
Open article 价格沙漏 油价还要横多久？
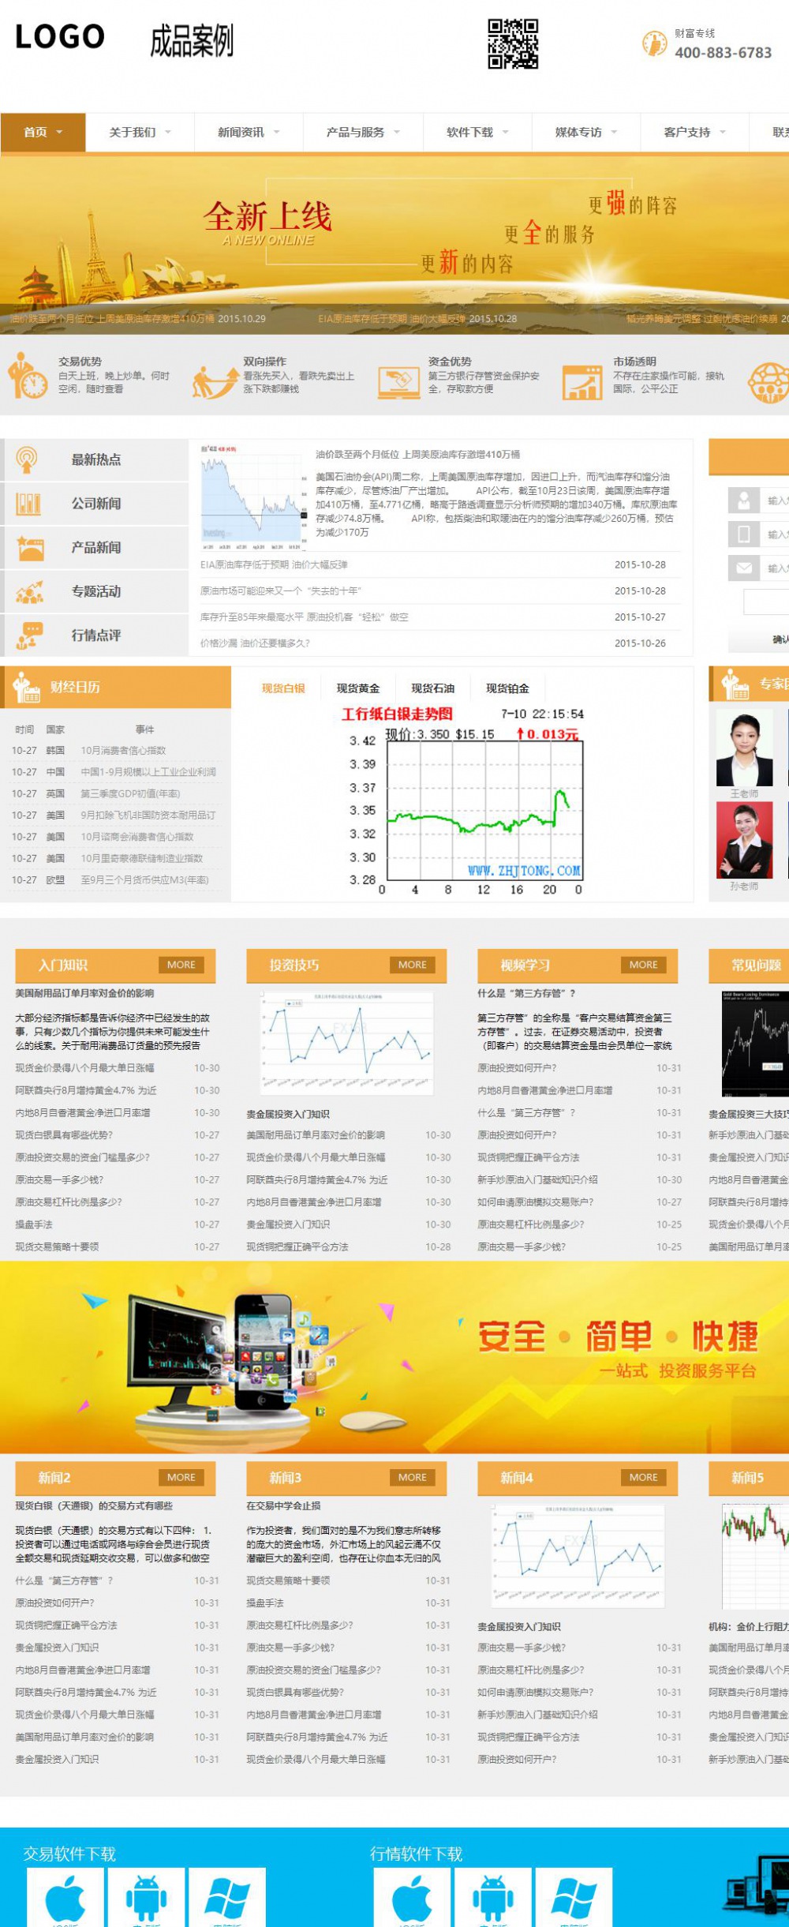(255, 643)
